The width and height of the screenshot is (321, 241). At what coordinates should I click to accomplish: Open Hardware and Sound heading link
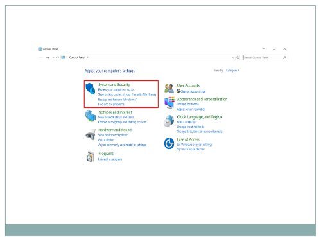click(x=115, y=130)
